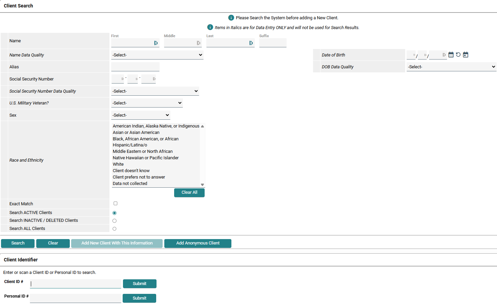Click Clear All under race list
This screenshot has height=304, width=497.
point(189,193)
